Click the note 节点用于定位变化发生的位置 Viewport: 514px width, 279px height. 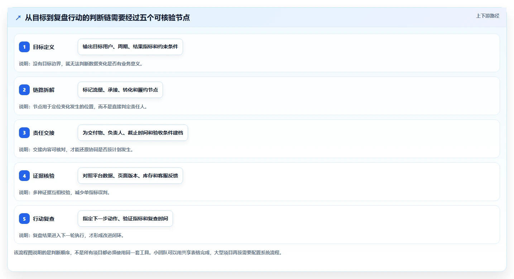(x=83, y=107)
